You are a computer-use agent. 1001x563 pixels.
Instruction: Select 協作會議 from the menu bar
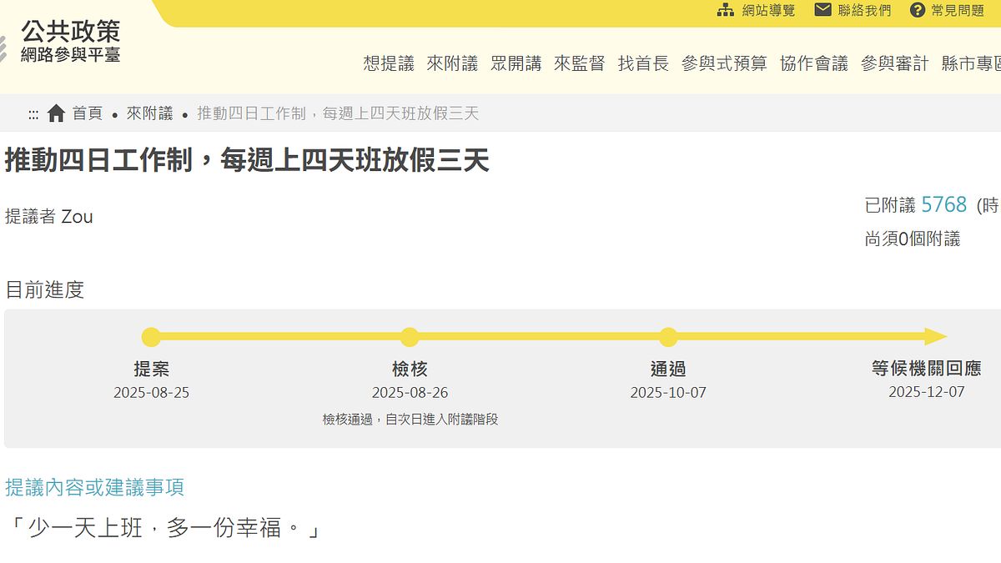[x=813, y=63]
